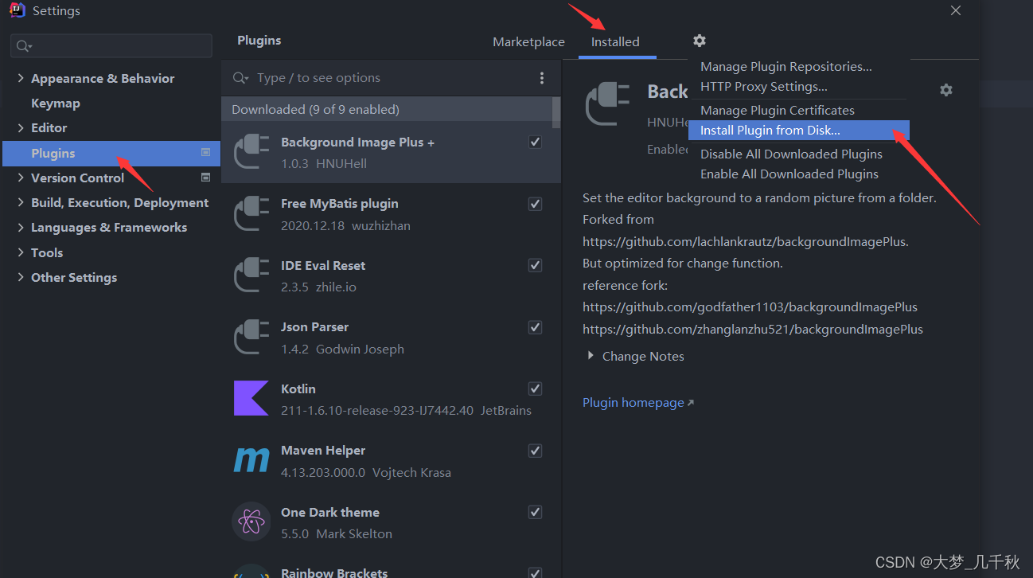Select the IDE Eval Reset plugin name
The image size is (1033, 578).
323,266
